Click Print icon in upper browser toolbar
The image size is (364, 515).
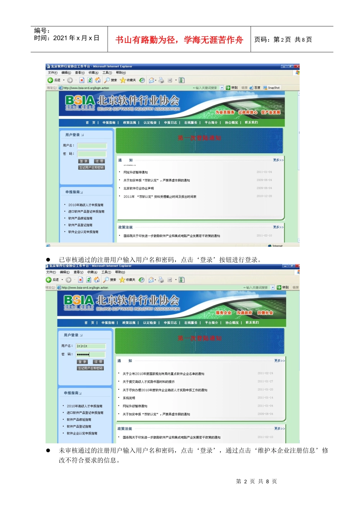click(161, 80)
